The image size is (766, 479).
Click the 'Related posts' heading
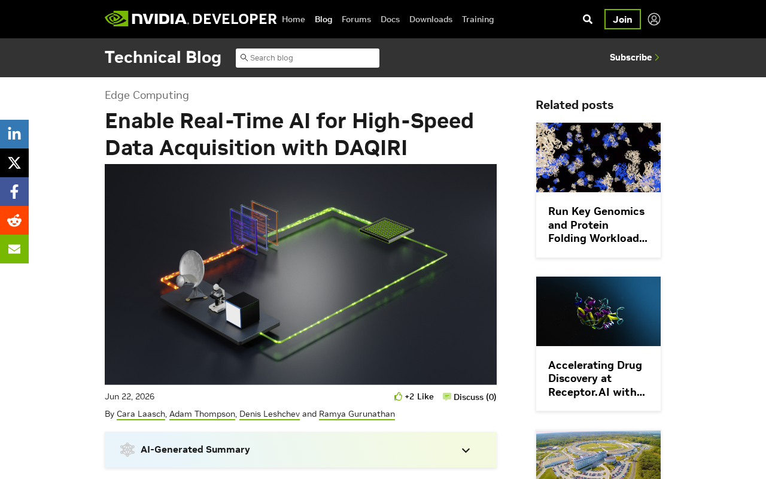click(x=574, y=105)
